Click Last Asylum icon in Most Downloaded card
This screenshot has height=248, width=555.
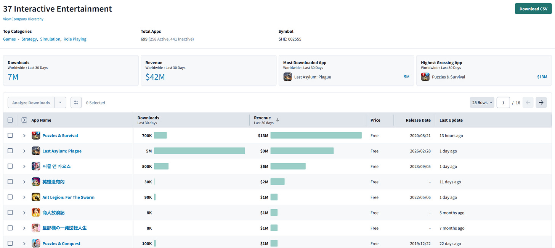click(288, 77)
